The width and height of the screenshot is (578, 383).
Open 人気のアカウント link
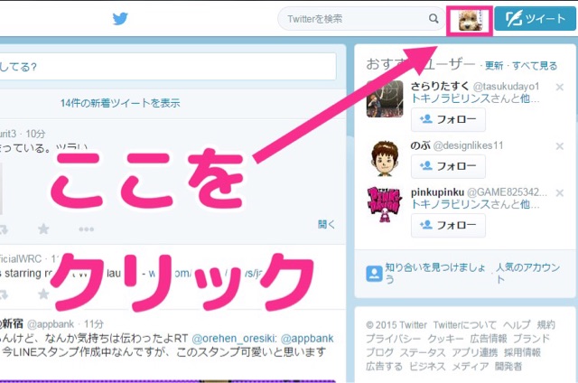point(527,273)
